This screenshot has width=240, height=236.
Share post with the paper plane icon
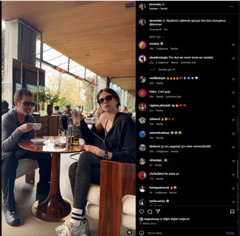coord(158,211)
